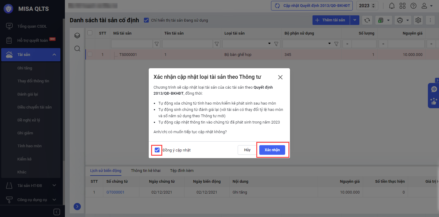439x217 pixels.
Task: Open the Excel export dropdown arrow
Action: [x=389, y=20]
